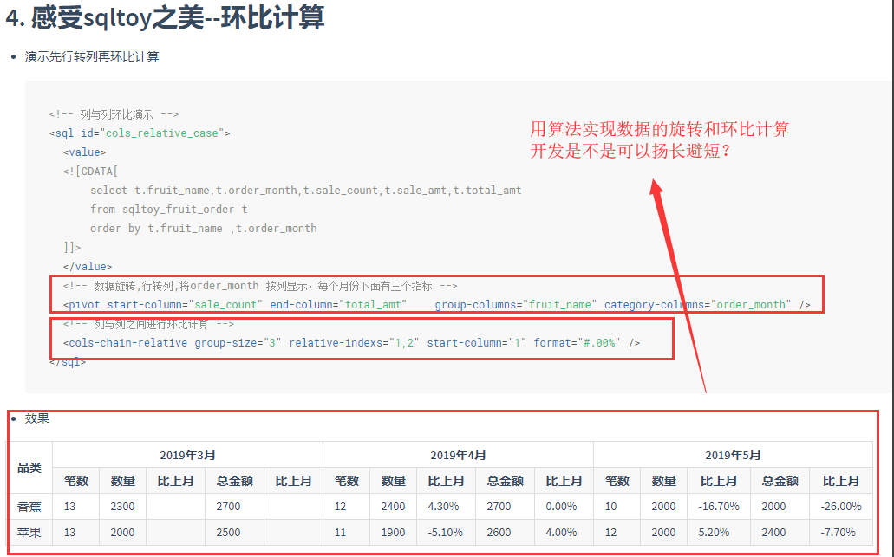Click the 品类 header cell
The height and width of the screenshot is (557, 894).
[29, 468]
